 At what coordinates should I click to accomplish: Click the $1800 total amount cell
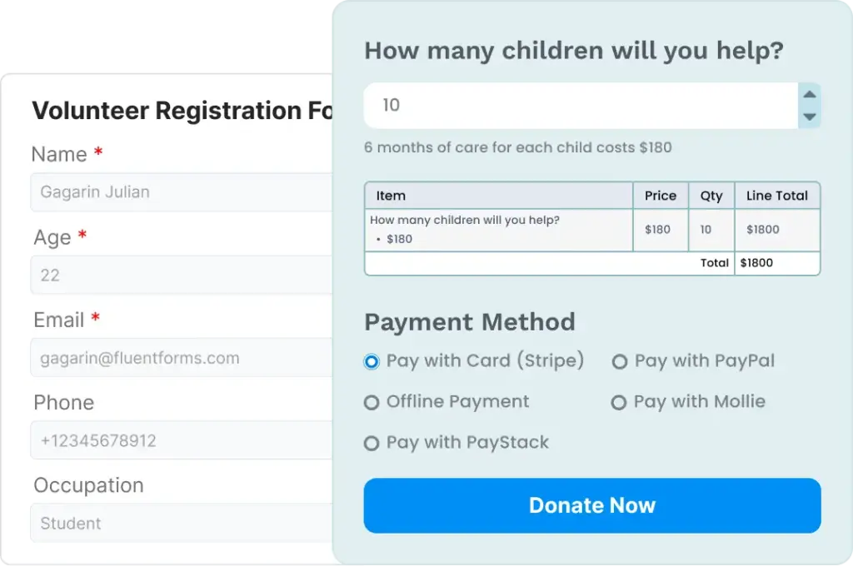tap(756, 263)
